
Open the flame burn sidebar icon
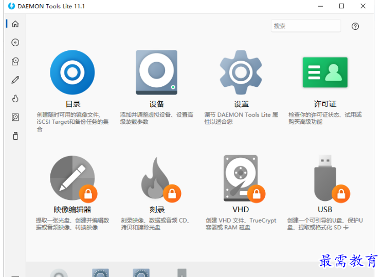coord(15,99)
